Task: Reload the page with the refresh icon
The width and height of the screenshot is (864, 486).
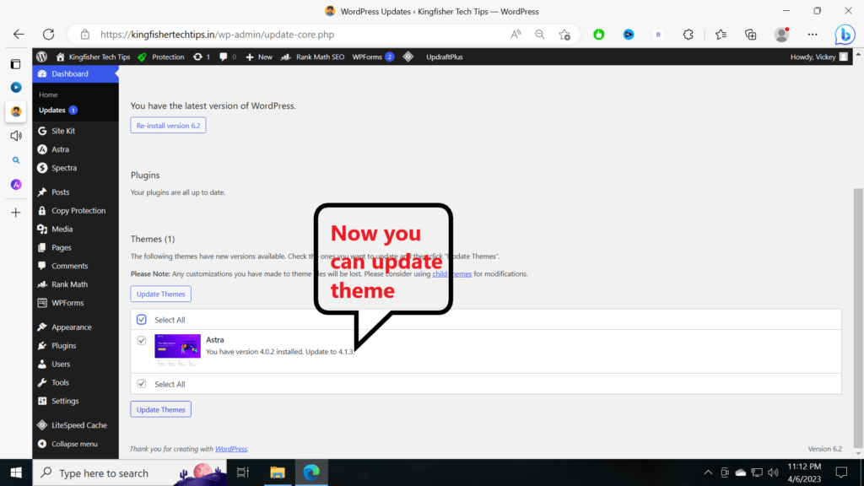Action: pyautogui.click(x=48, y=34)
